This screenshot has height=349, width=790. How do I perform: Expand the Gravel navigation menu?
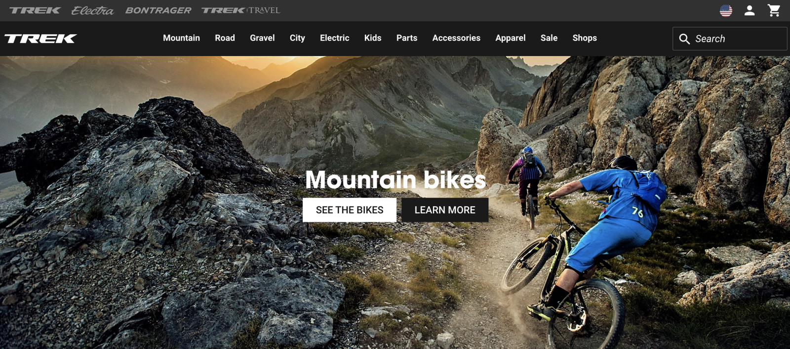(262, 38)
